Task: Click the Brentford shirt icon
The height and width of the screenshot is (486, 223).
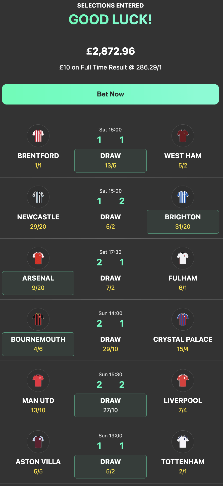Action: pyautogui.click(x=38, y=136)
